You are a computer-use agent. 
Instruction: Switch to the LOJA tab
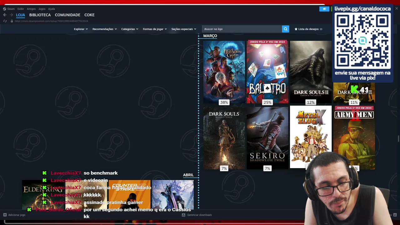pos(20,15)
